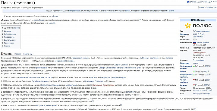Jump to '1 История' in contents
The image size is (217, 111).
tap(6, 31)
